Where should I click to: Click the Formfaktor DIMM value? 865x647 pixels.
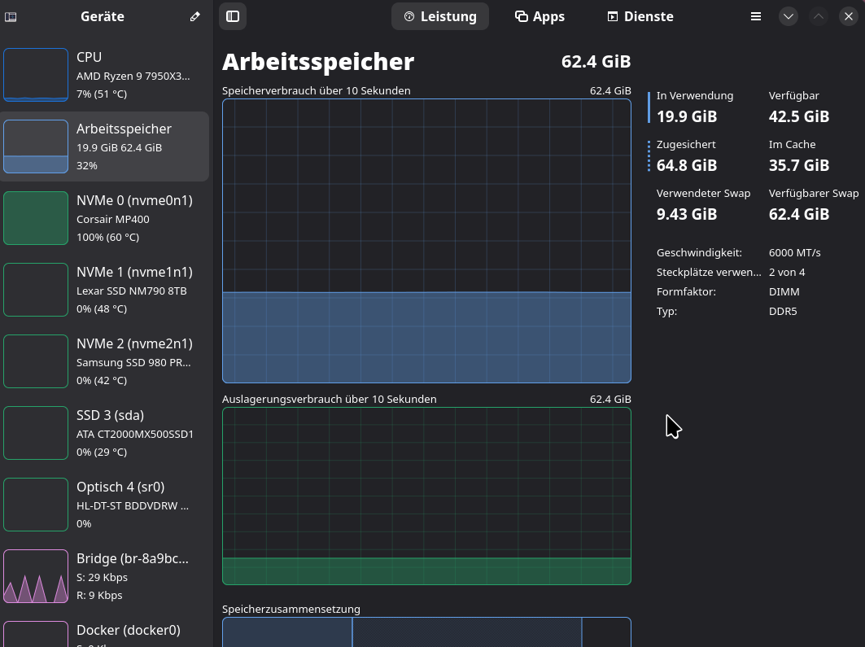point(784,292)
